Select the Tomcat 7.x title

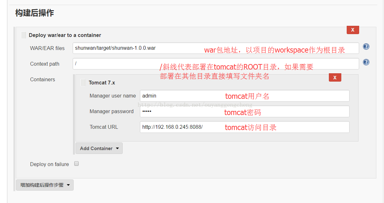click(x=102, y=83)
